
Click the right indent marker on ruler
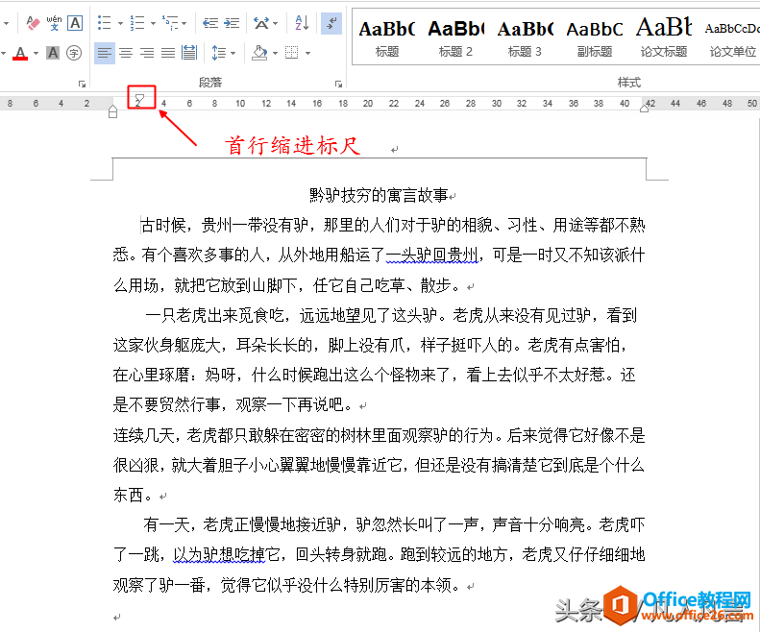pyautogui.click(x=644, y=109)
